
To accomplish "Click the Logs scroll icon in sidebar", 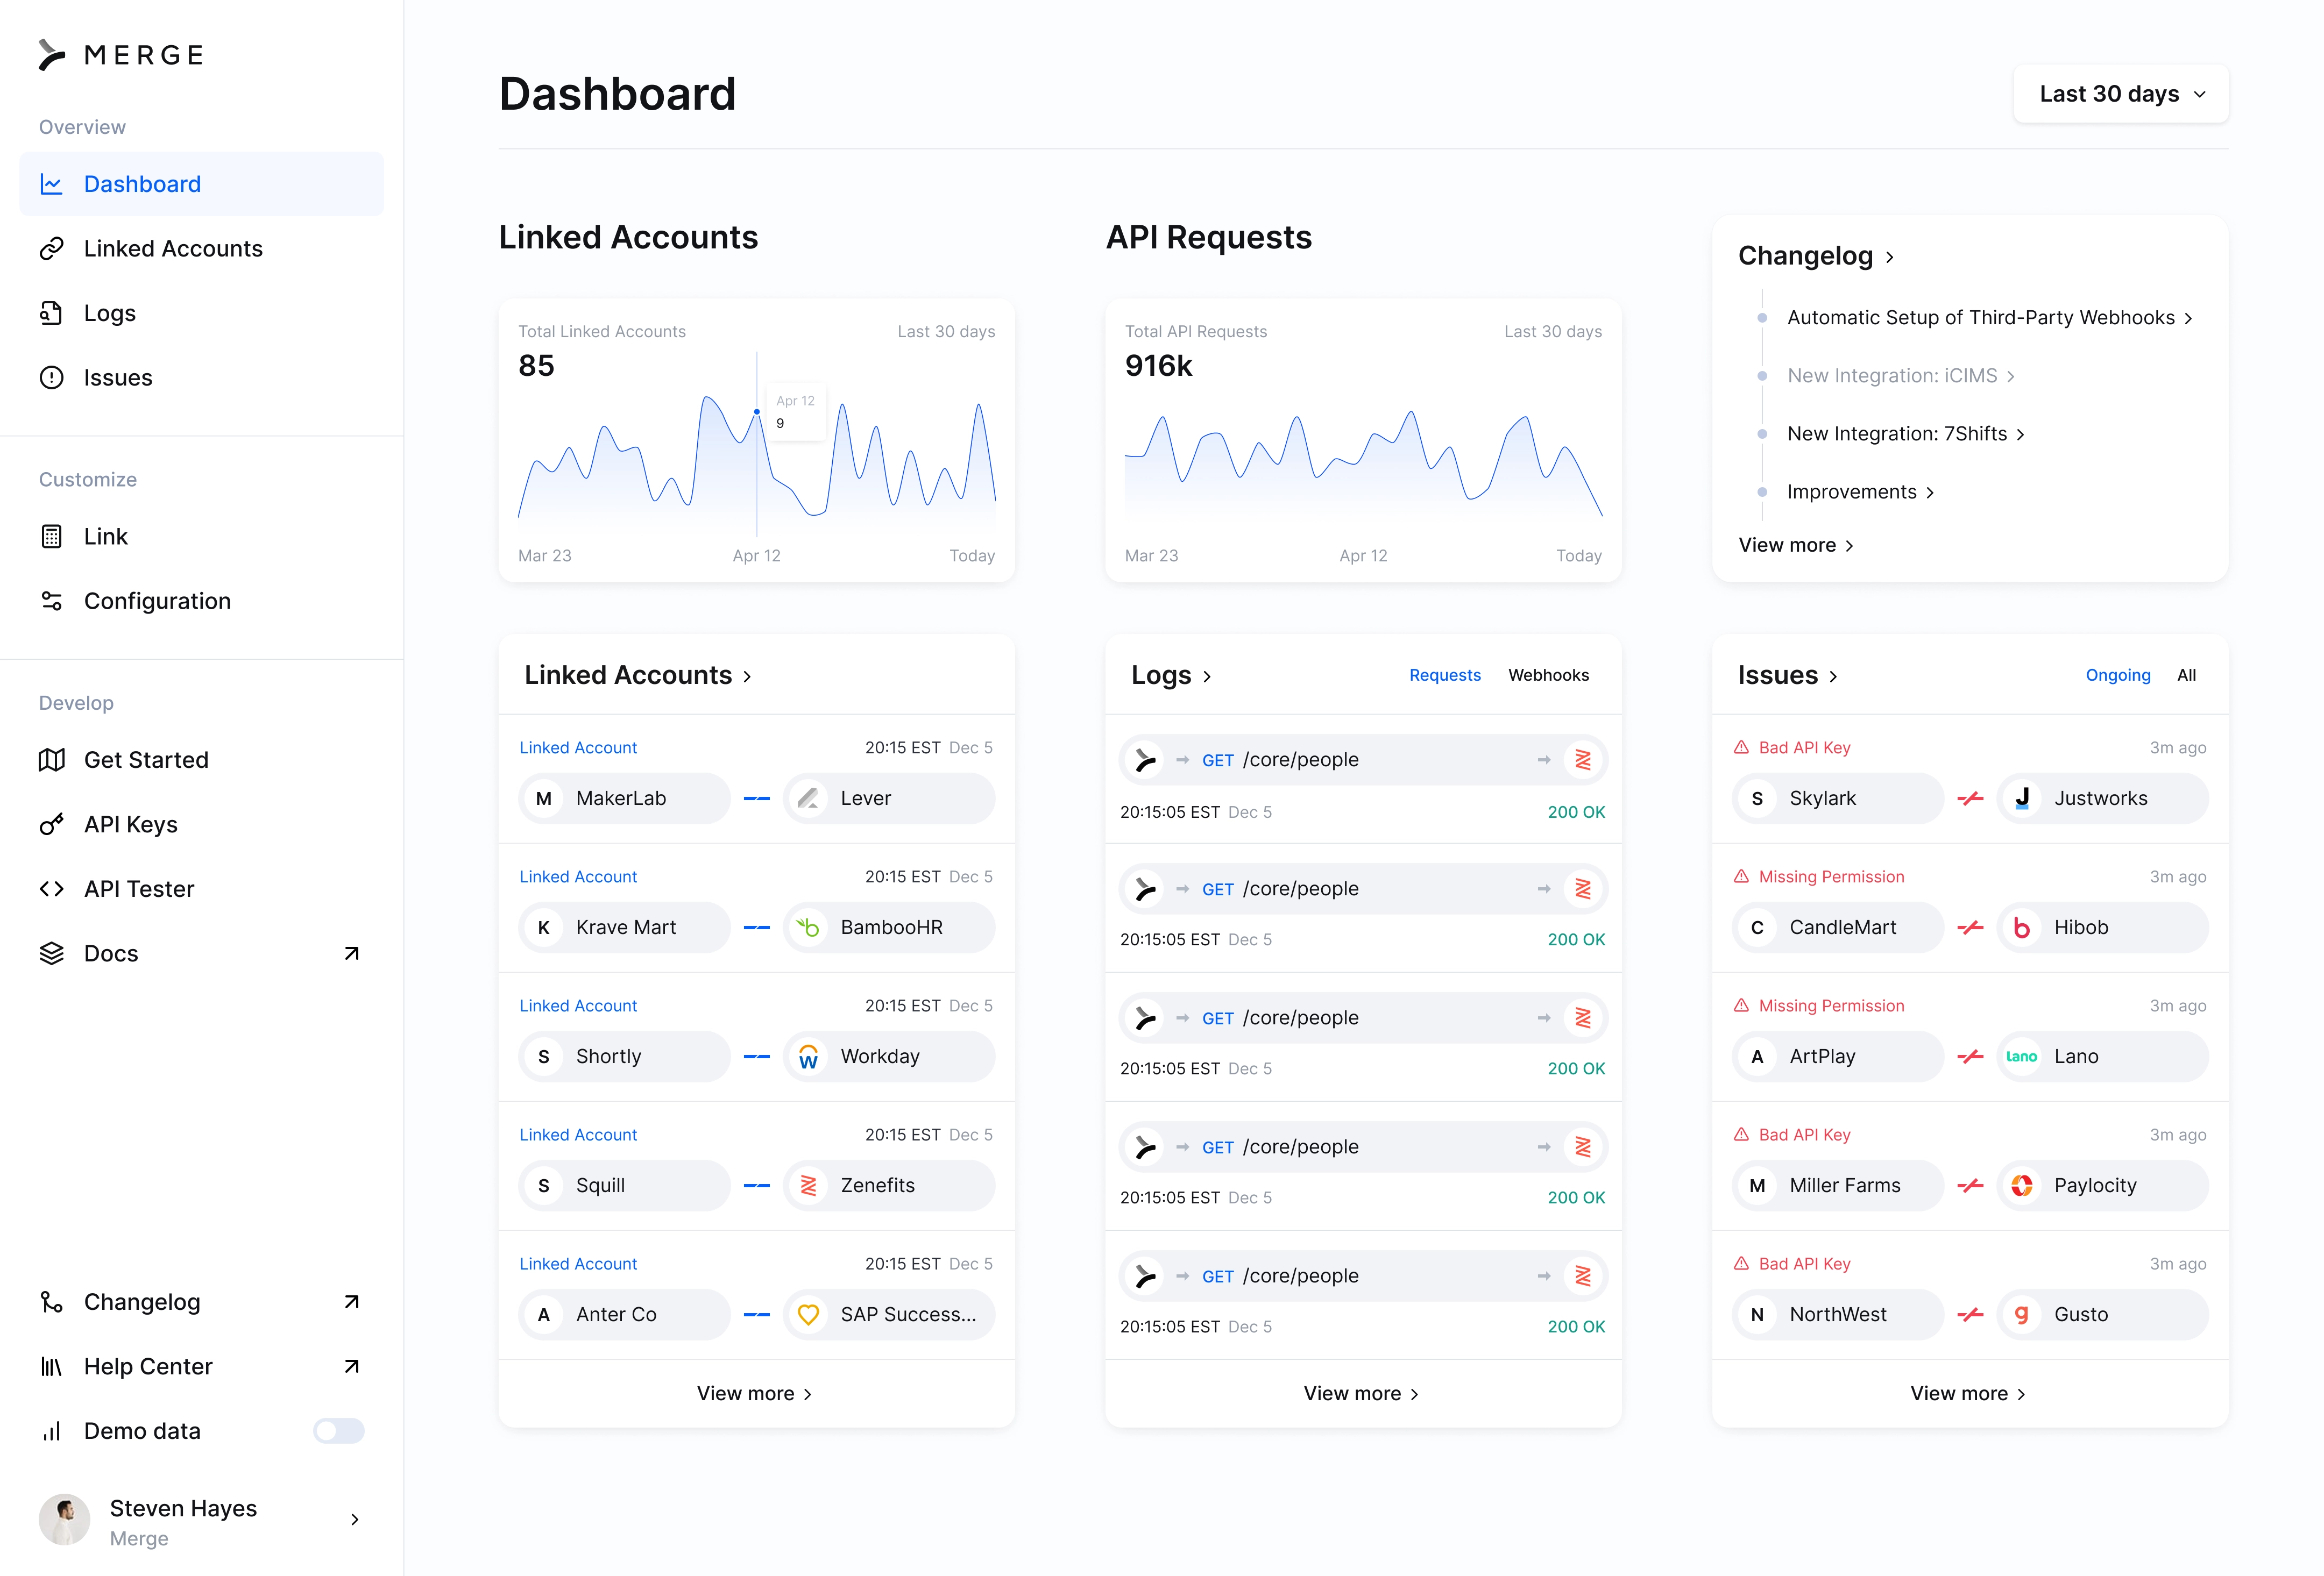I will [x=51, y=313].
